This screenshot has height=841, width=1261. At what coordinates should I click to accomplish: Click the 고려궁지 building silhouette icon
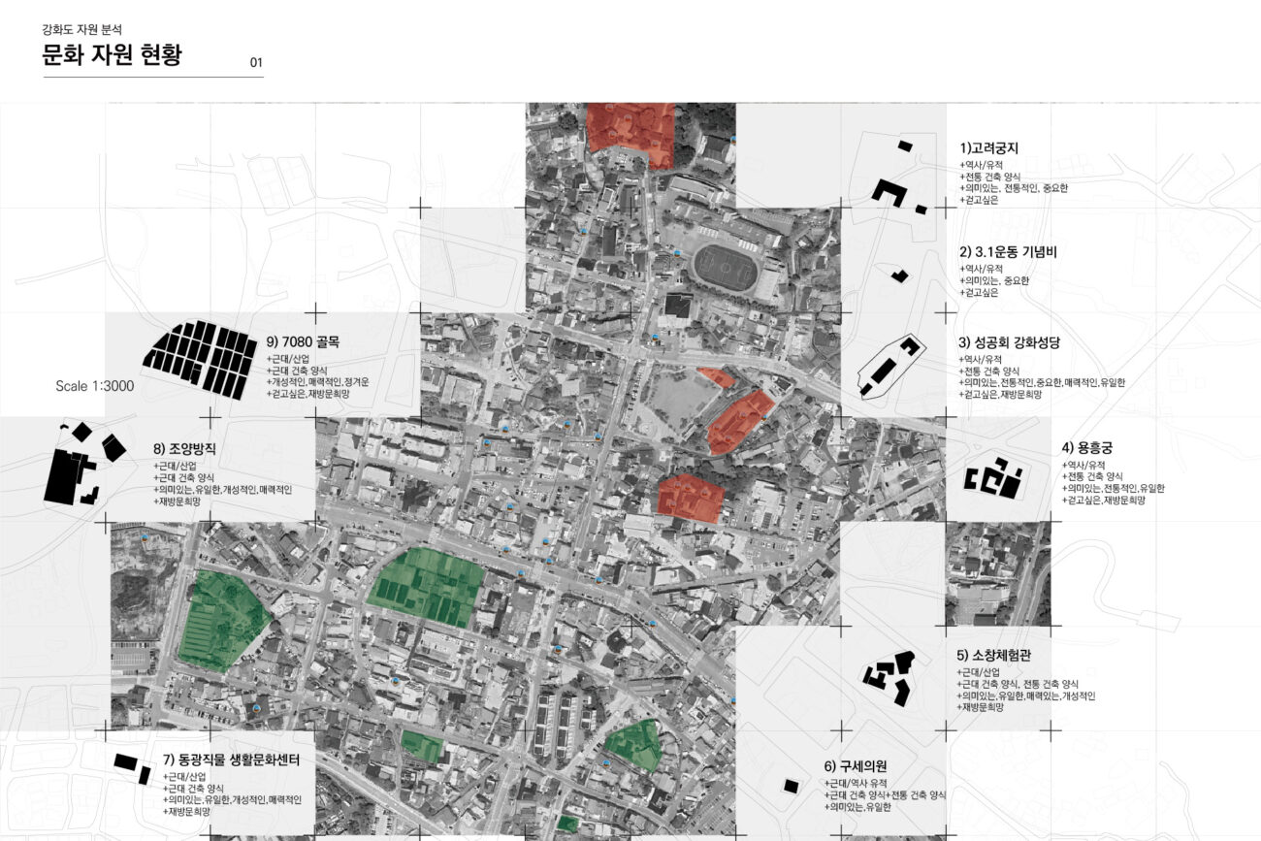[889, 191]
